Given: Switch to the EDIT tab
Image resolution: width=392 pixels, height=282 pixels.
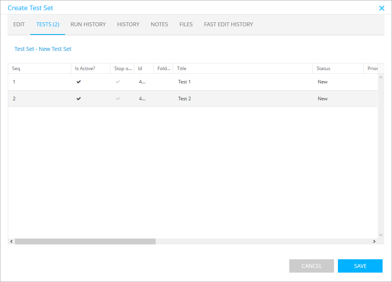Looking at the screenshot, I should pyautogui.click(x=19, y=24).
